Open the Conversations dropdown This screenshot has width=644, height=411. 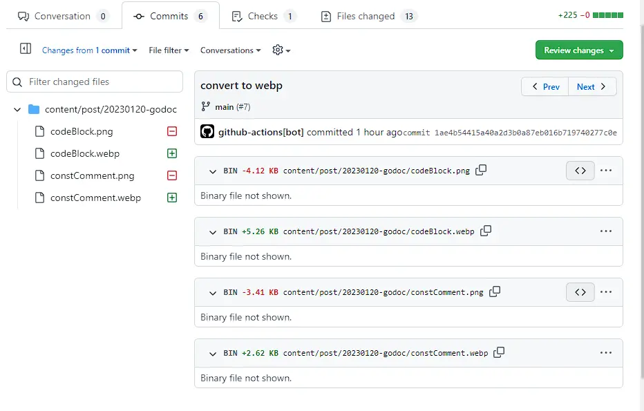(x=230, y=50)
